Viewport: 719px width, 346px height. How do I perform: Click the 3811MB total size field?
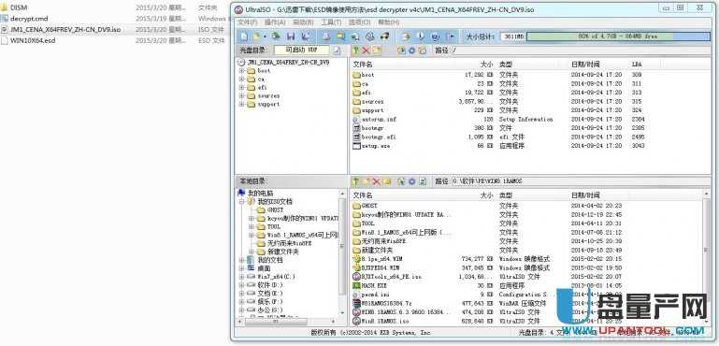[x=511, y=36]
